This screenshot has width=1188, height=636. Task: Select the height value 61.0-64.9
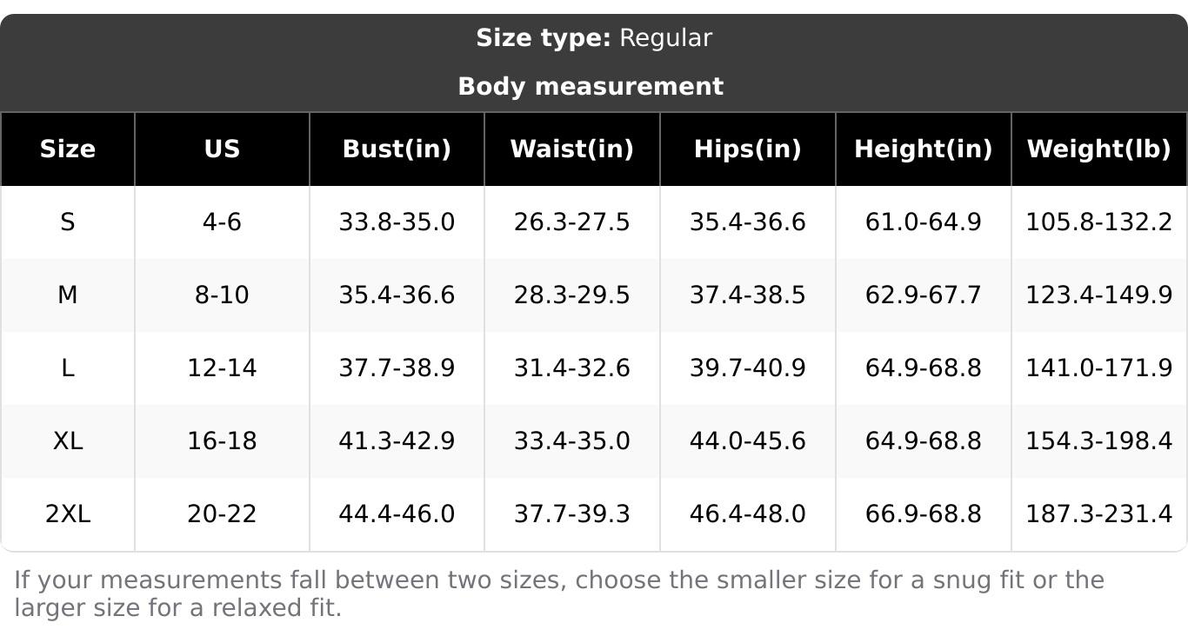pyautogui.click(x=923, y=222)
